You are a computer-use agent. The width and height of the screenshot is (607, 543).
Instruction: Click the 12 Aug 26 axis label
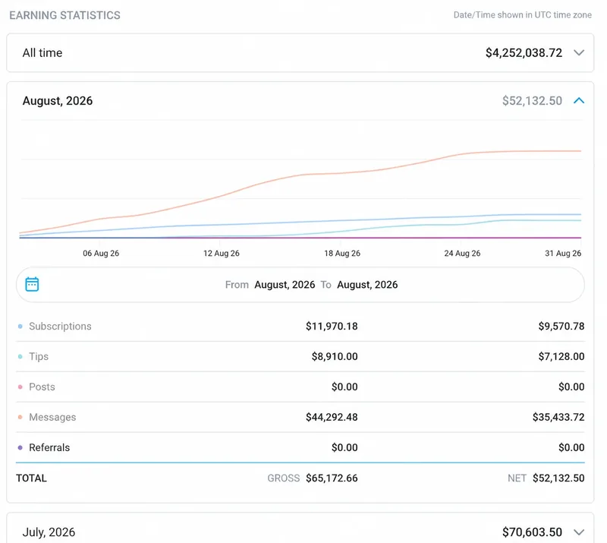coord(221,253)
